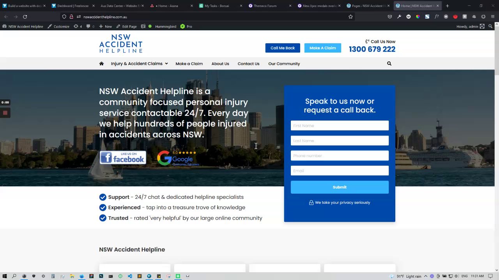Click the NSW Accident Helpline admin bar link
Image resolution: width=499 pixels, height=280 pixels.
23,26
